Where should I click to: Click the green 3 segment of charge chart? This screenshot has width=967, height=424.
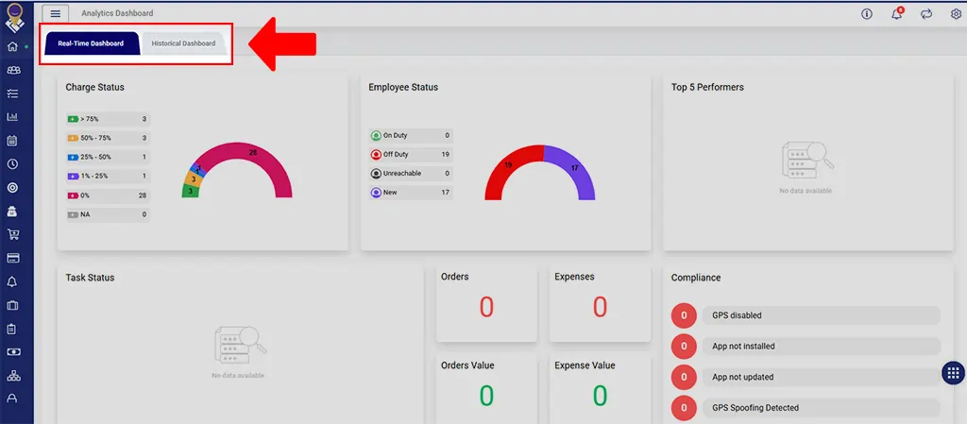(x=190, y=192)
